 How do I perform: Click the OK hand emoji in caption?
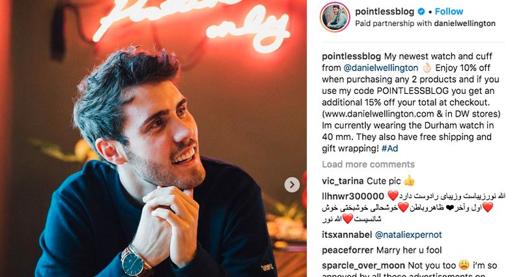427,68
